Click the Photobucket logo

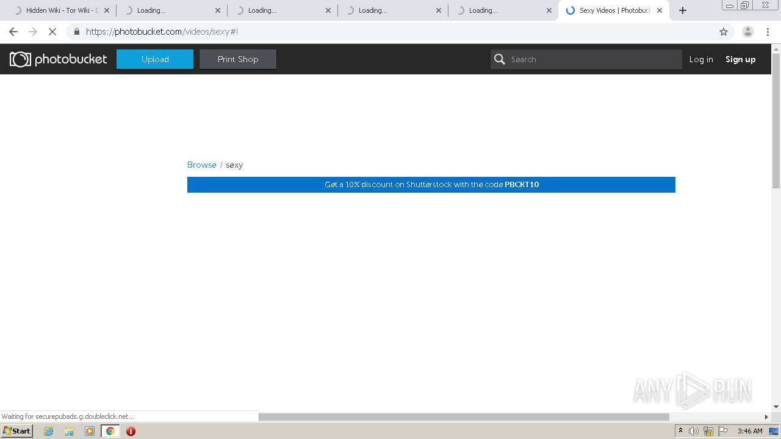58,59
